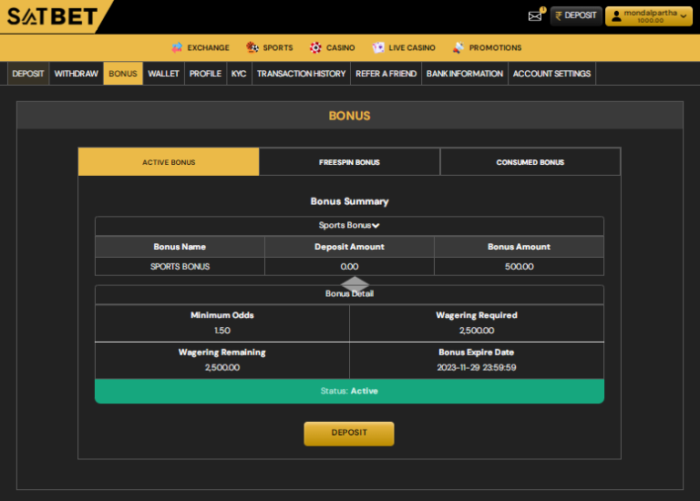This screenshot has height=501, width=700.
Task: Click the Deposit button in top header
Action: coord(576,15)
